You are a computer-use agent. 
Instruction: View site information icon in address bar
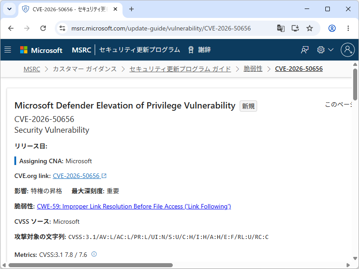[x=62, y=28]
